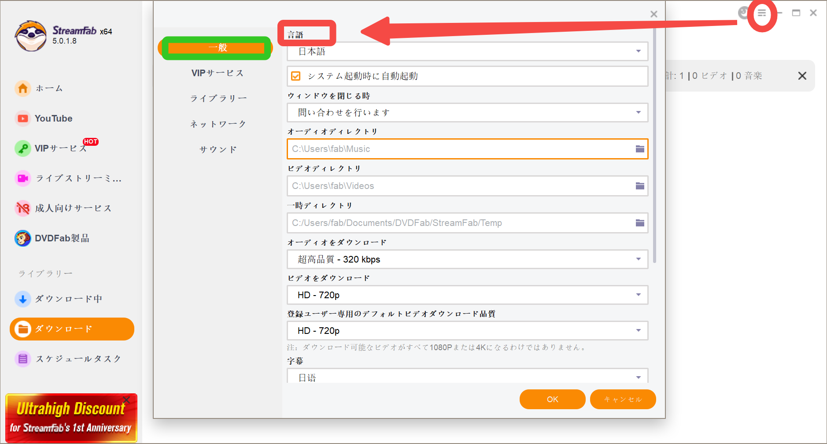Click the StreamFab sloth logo
Viewport: 827px width, 444px height.
pos(30,36)
